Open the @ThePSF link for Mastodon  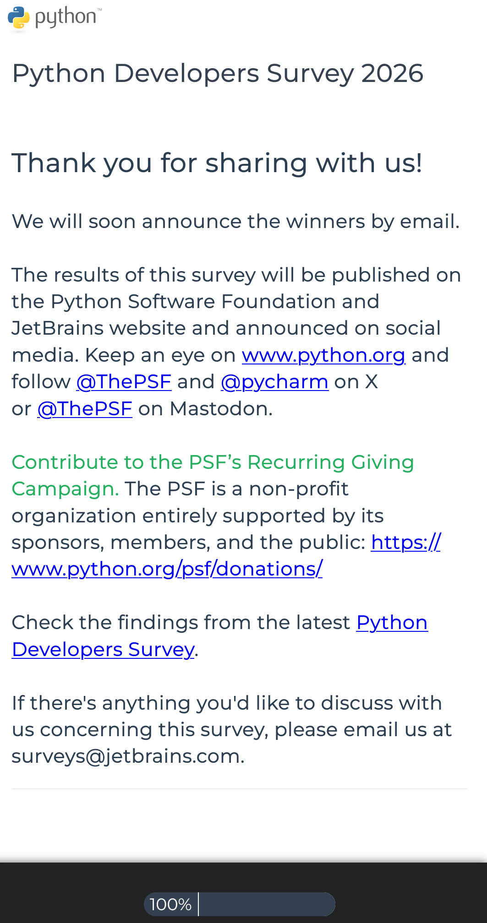coord(85,409)
